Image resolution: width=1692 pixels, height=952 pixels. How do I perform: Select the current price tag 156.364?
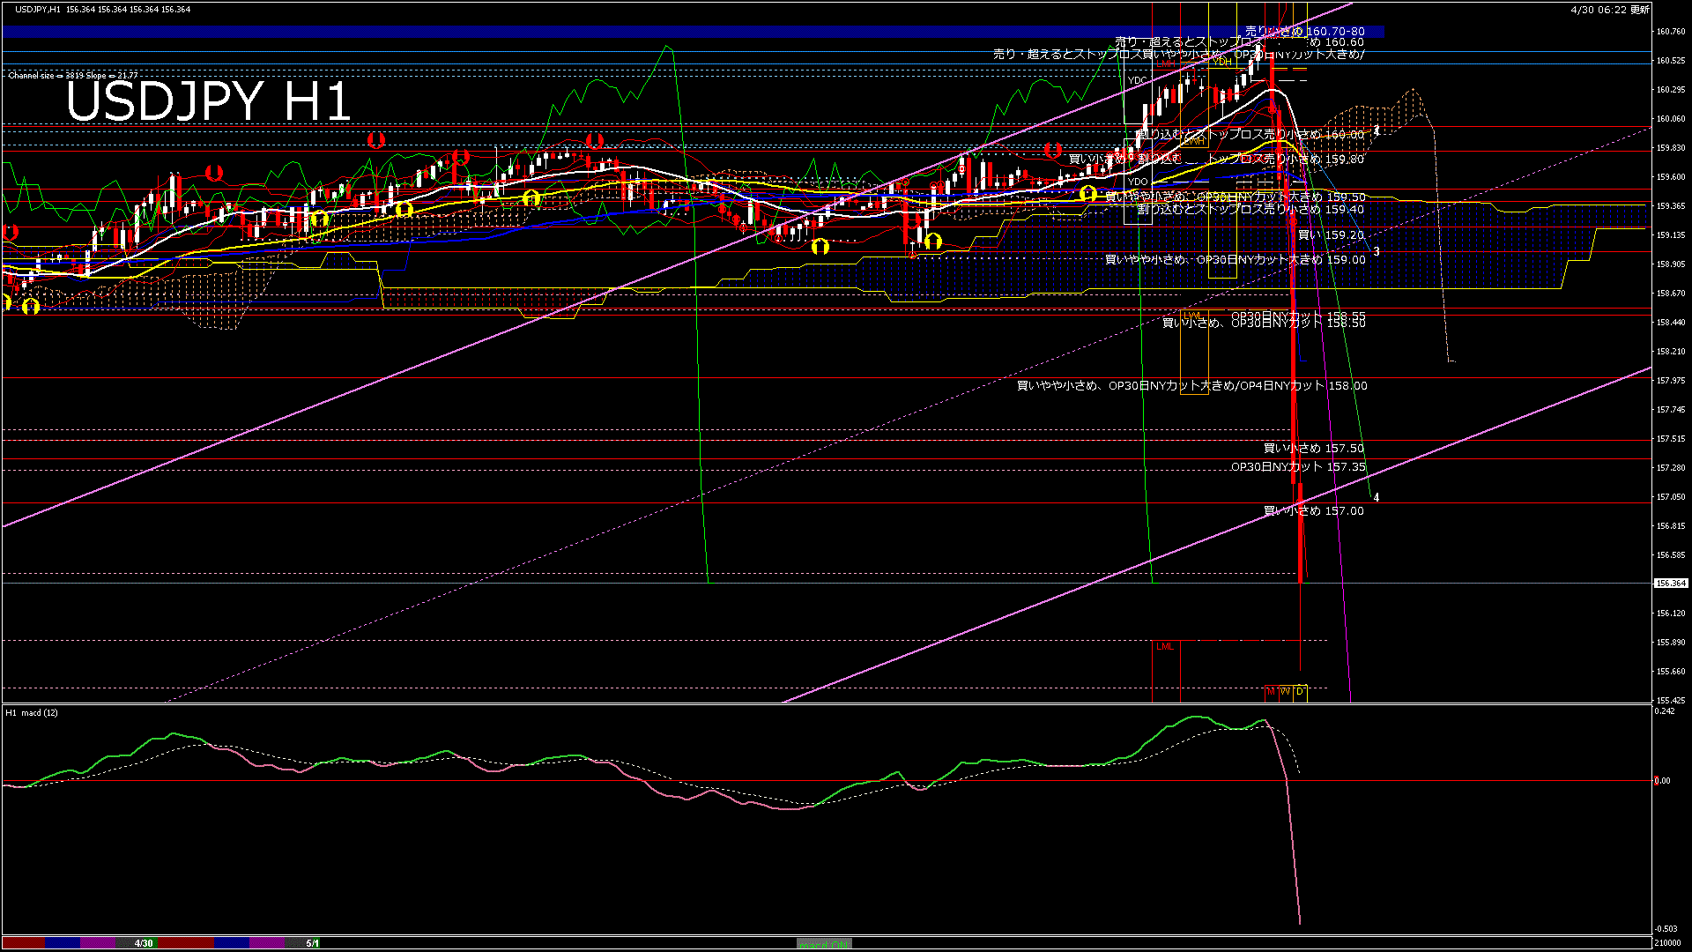click(x=1671, y=584)
